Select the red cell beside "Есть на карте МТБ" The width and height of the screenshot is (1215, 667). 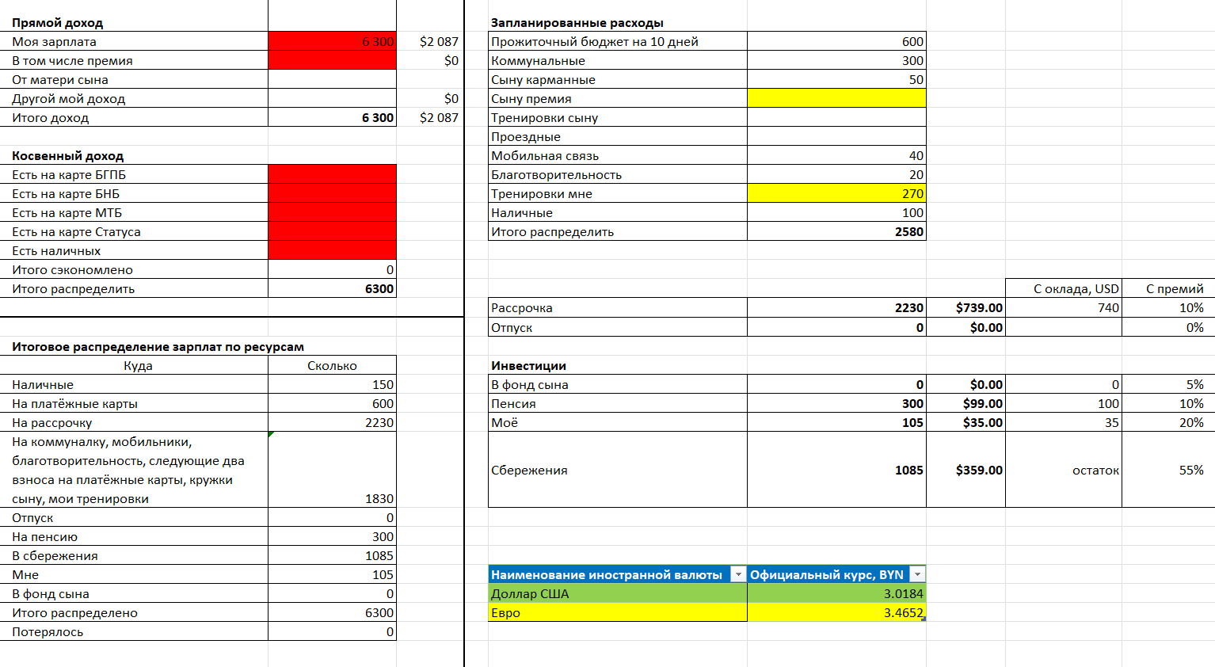coord(332,212)
